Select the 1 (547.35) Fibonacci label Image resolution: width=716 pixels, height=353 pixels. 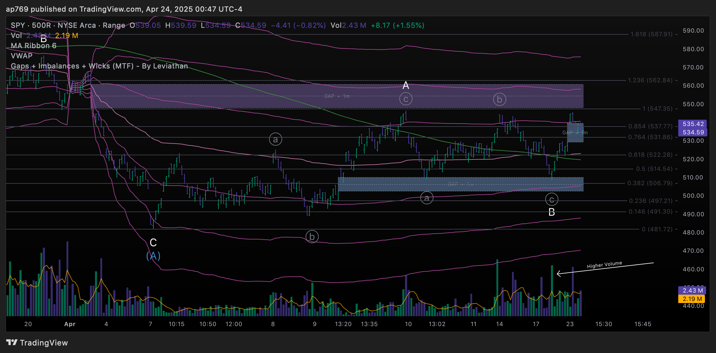[657, 109]
